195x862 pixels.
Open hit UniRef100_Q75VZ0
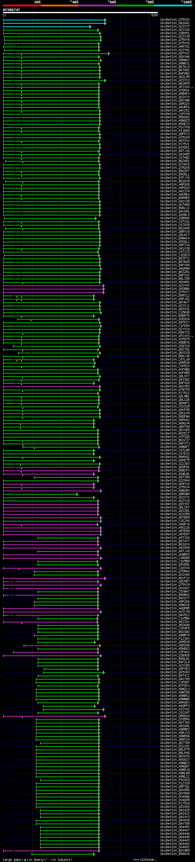point(175,20)
